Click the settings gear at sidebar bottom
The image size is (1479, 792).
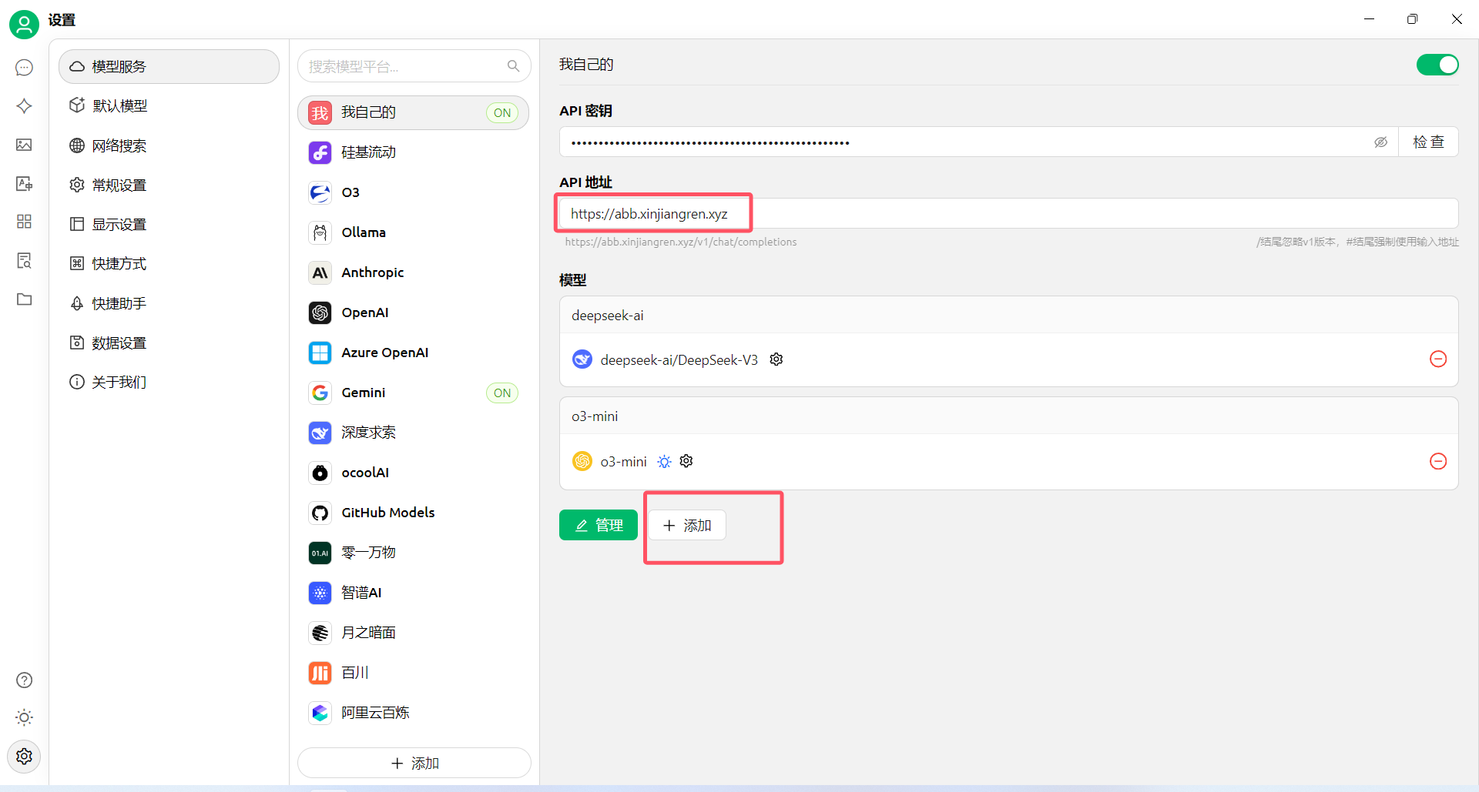click(x=24, y=756)
